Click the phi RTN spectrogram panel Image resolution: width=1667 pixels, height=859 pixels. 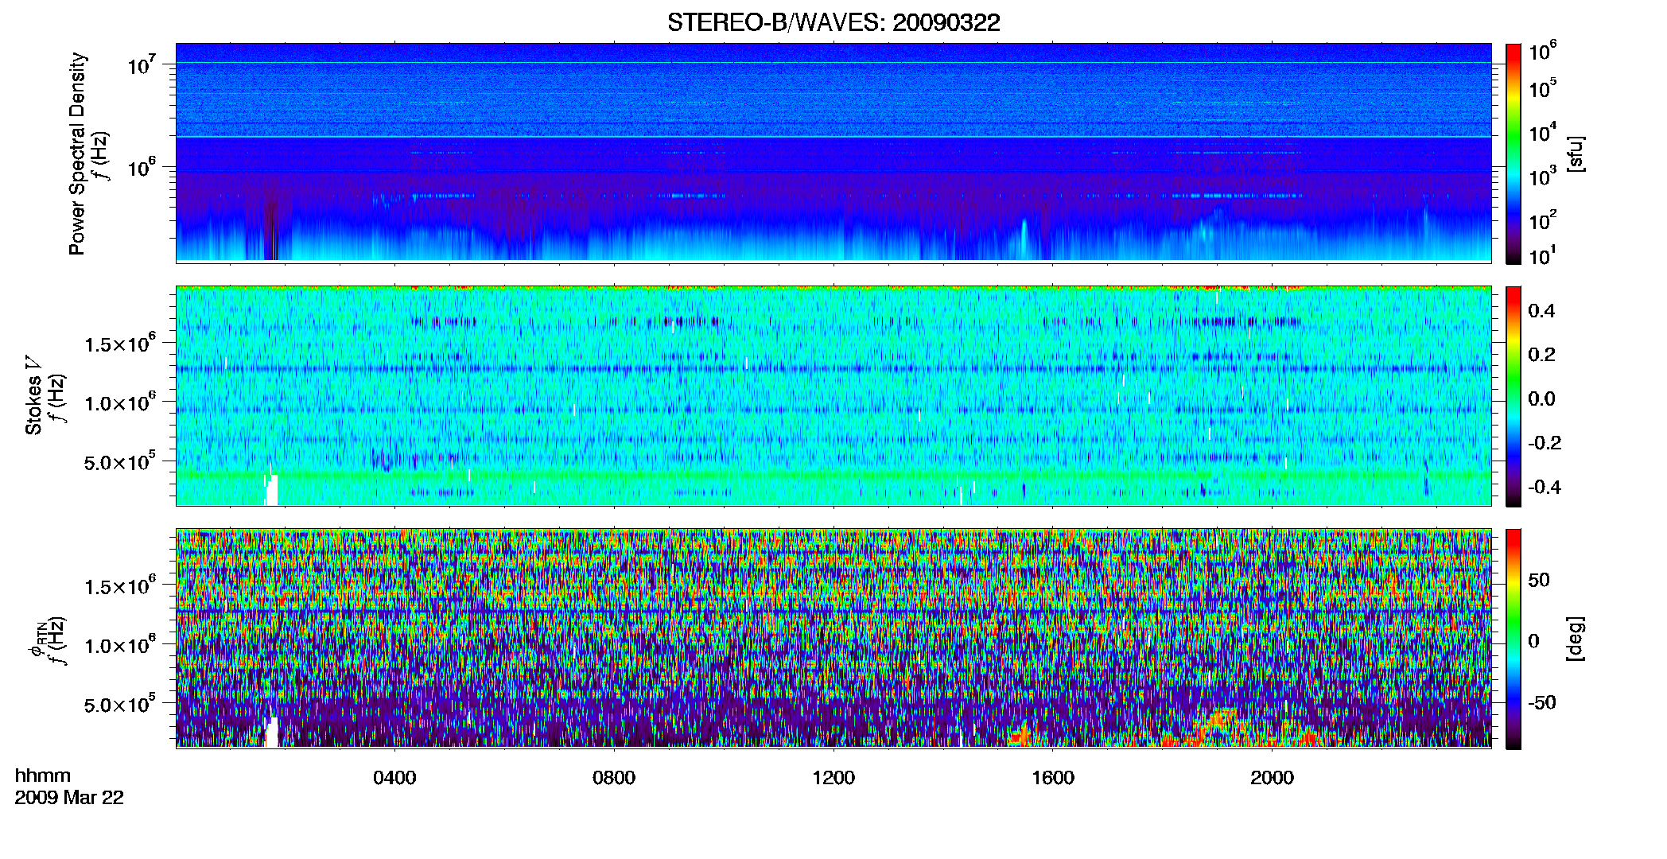point(833,638)
